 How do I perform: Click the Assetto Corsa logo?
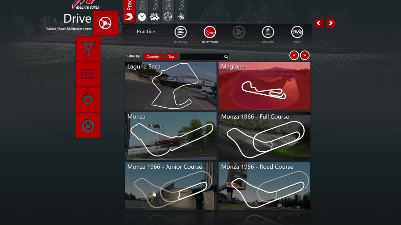point(85,4)
